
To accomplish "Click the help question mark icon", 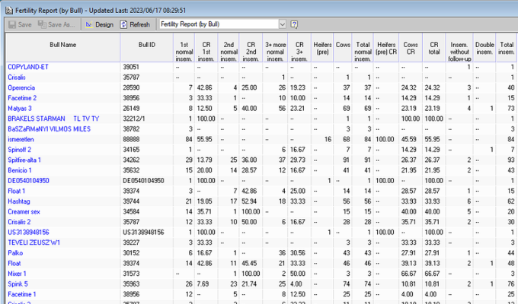I will pos(294,24).
